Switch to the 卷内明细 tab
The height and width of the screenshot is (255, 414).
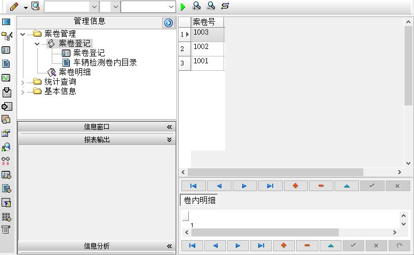[199, 201]
